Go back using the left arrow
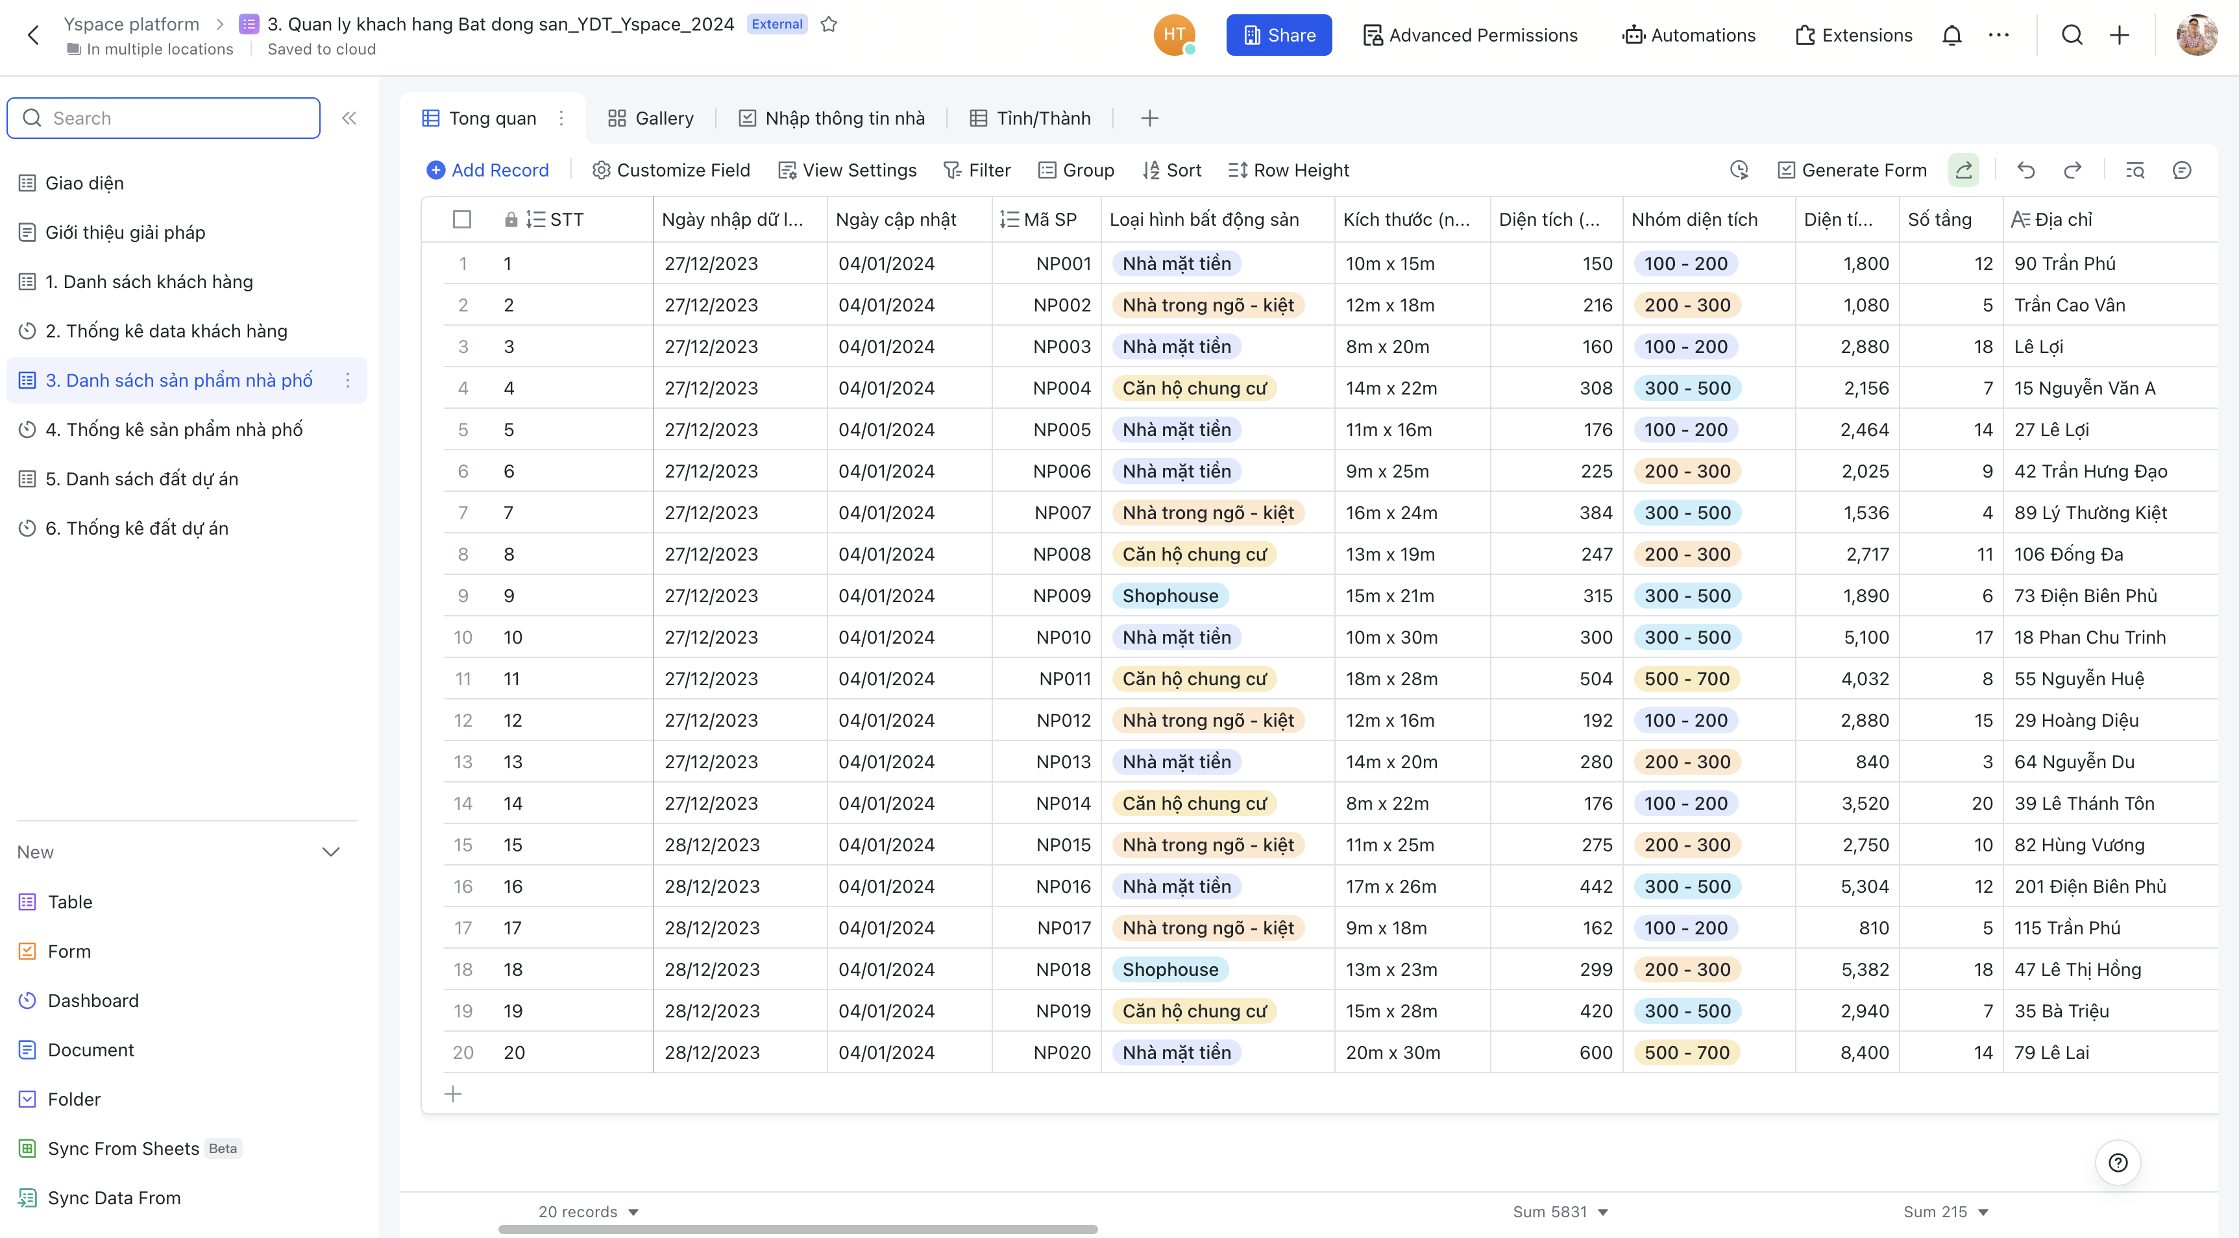Viewport: 2239px width, 1238px height. [x=33, y=36]
